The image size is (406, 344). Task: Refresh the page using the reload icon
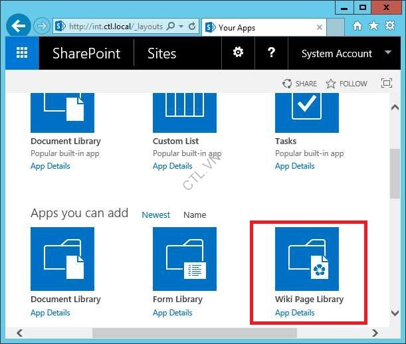pos(193,27)
